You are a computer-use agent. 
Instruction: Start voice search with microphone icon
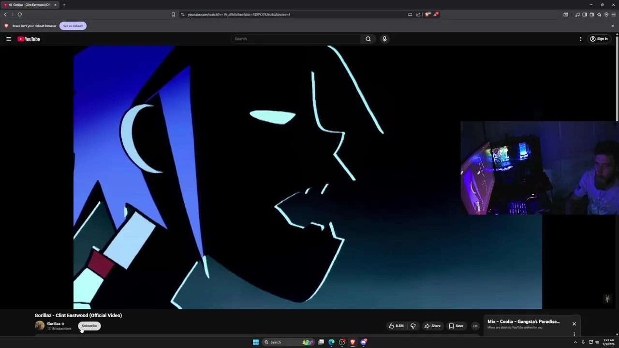pos(384,39)
